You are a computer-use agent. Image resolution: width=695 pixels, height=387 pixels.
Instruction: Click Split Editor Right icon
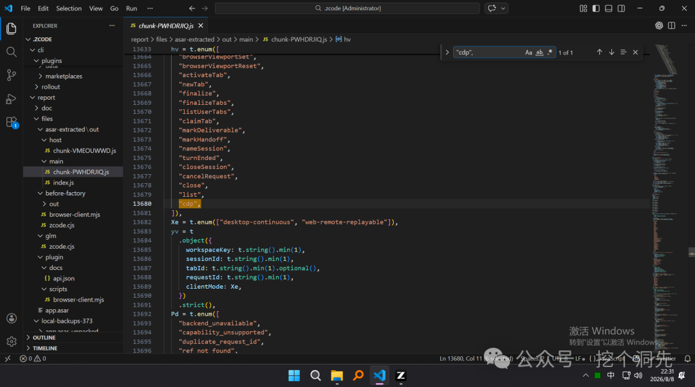(671, 26)
